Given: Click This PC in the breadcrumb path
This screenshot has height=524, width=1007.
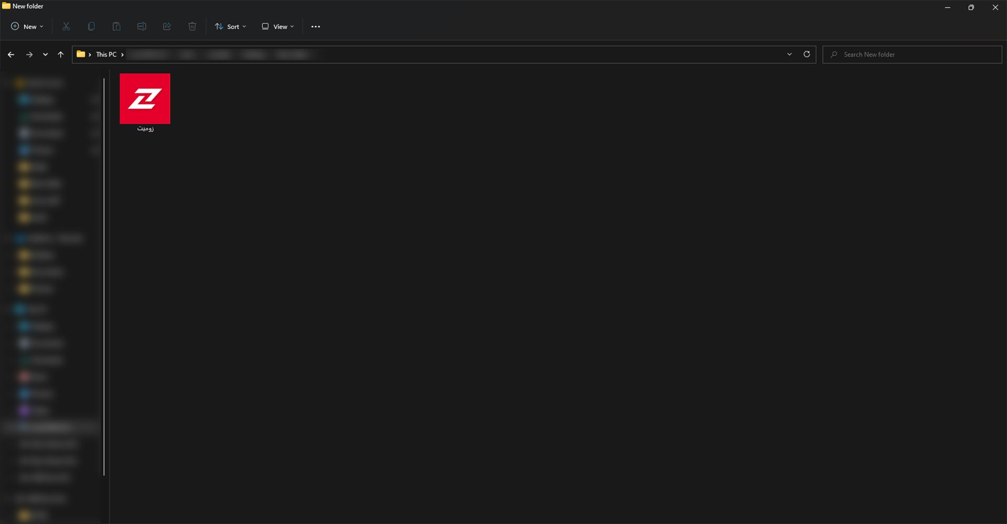Looking at the screenshot, I should 106,54.
